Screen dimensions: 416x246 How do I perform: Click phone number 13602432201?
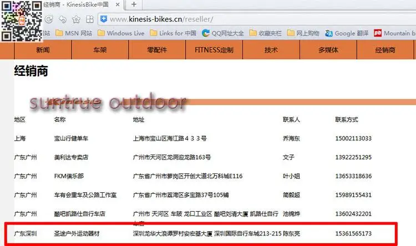click(353, 214)
